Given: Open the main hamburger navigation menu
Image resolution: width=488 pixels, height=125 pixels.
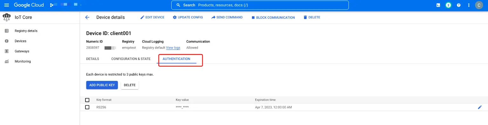Looking at the screenshot, I should (6, 5).
